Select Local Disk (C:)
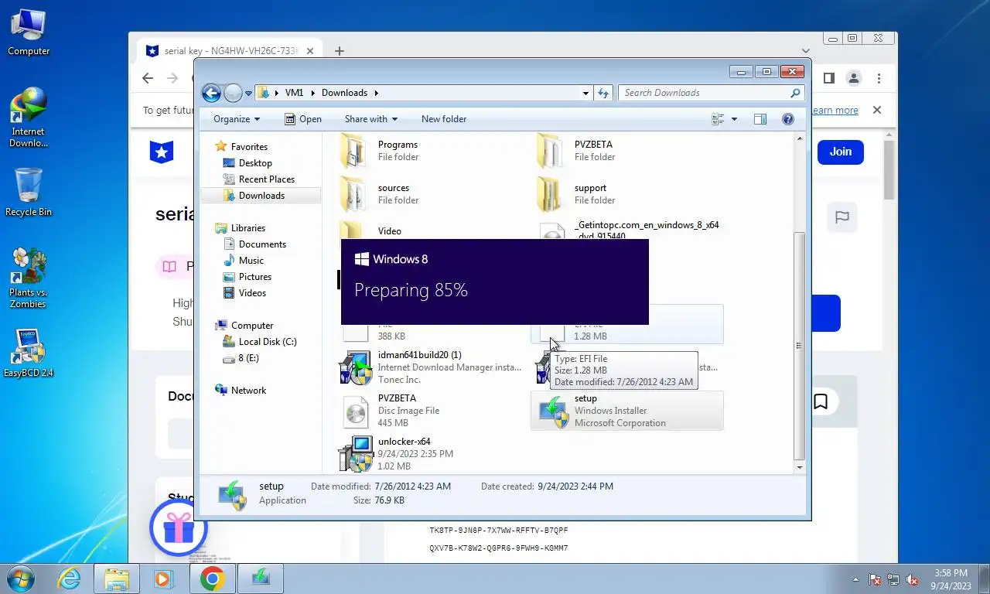The width and height of the screenshot is (990, 594). pos(260,342)
